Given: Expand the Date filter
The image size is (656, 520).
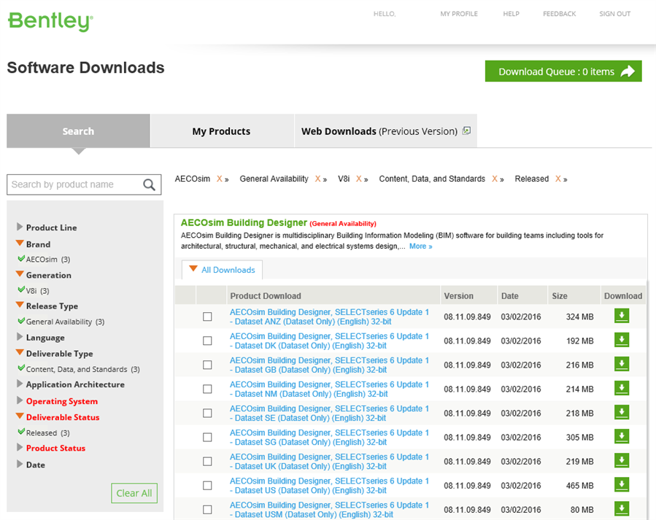Looking at the screenshot, I should [x=19, y=464].
